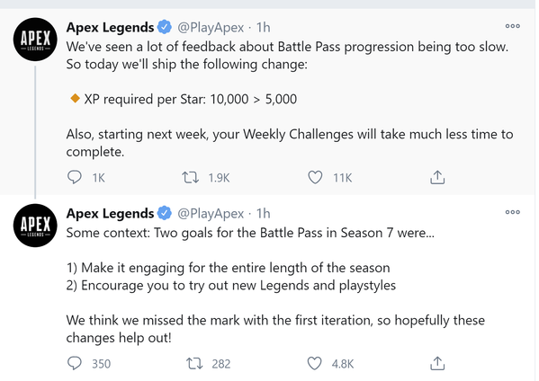Click verified badge on first tweet
This screenshot has height=381, width=539.
tap(165, 27)
